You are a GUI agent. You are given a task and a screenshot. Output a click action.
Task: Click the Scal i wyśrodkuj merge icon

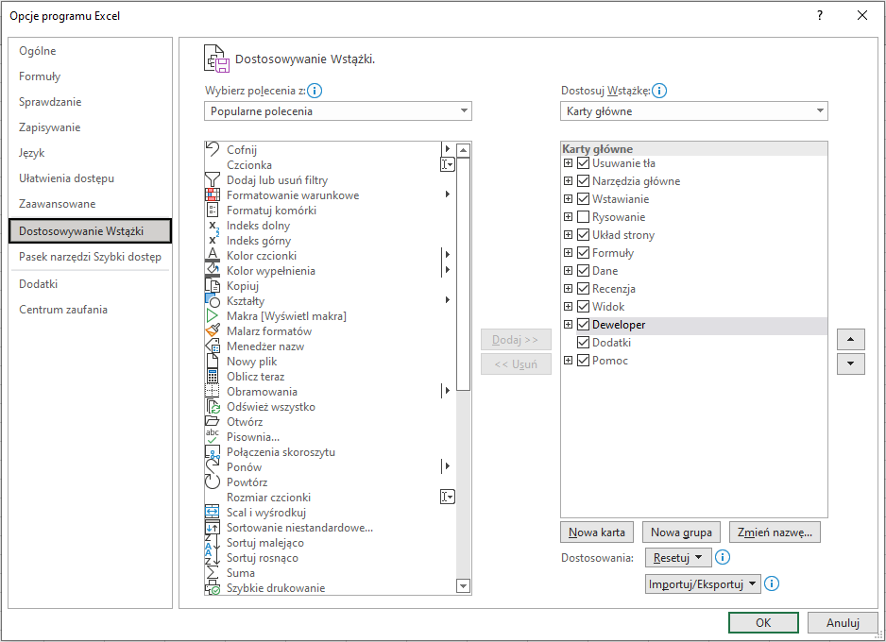pos(212,512)
